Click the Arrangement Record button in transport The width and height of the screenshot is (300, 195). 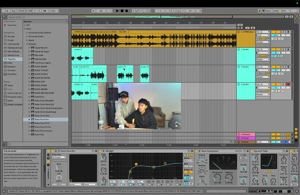pos(127,11)
